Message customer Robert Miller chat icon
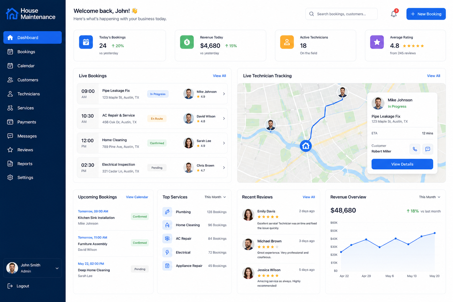 click(428, 149)
